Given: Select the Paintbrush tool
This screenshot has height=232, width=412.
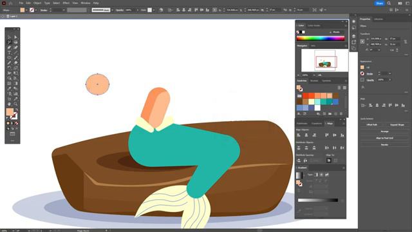Looking at the screenshot, I should click(x=15, y=57).
